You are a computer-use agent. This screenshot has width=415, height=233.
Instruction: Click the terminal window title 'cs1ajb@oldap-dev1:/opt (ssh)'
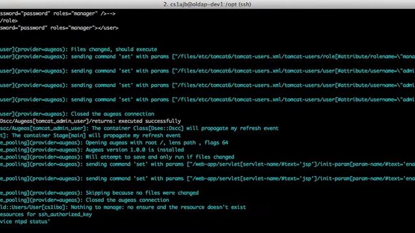click(x=207, y=5)
